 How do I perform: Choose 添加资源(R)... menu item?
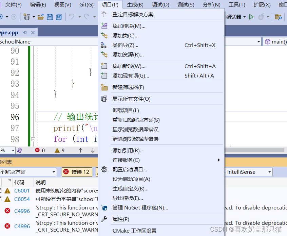point(161,55)
